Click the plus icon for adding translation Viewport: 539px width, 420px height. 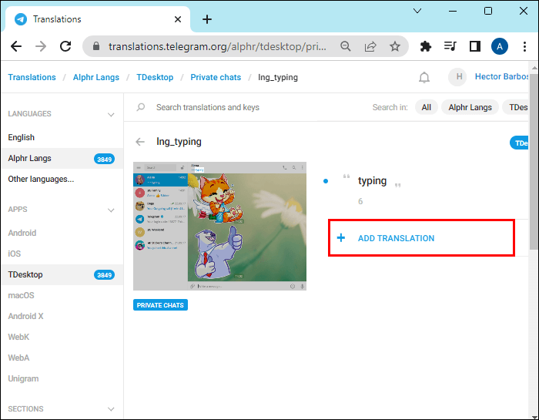pos(340,237)
